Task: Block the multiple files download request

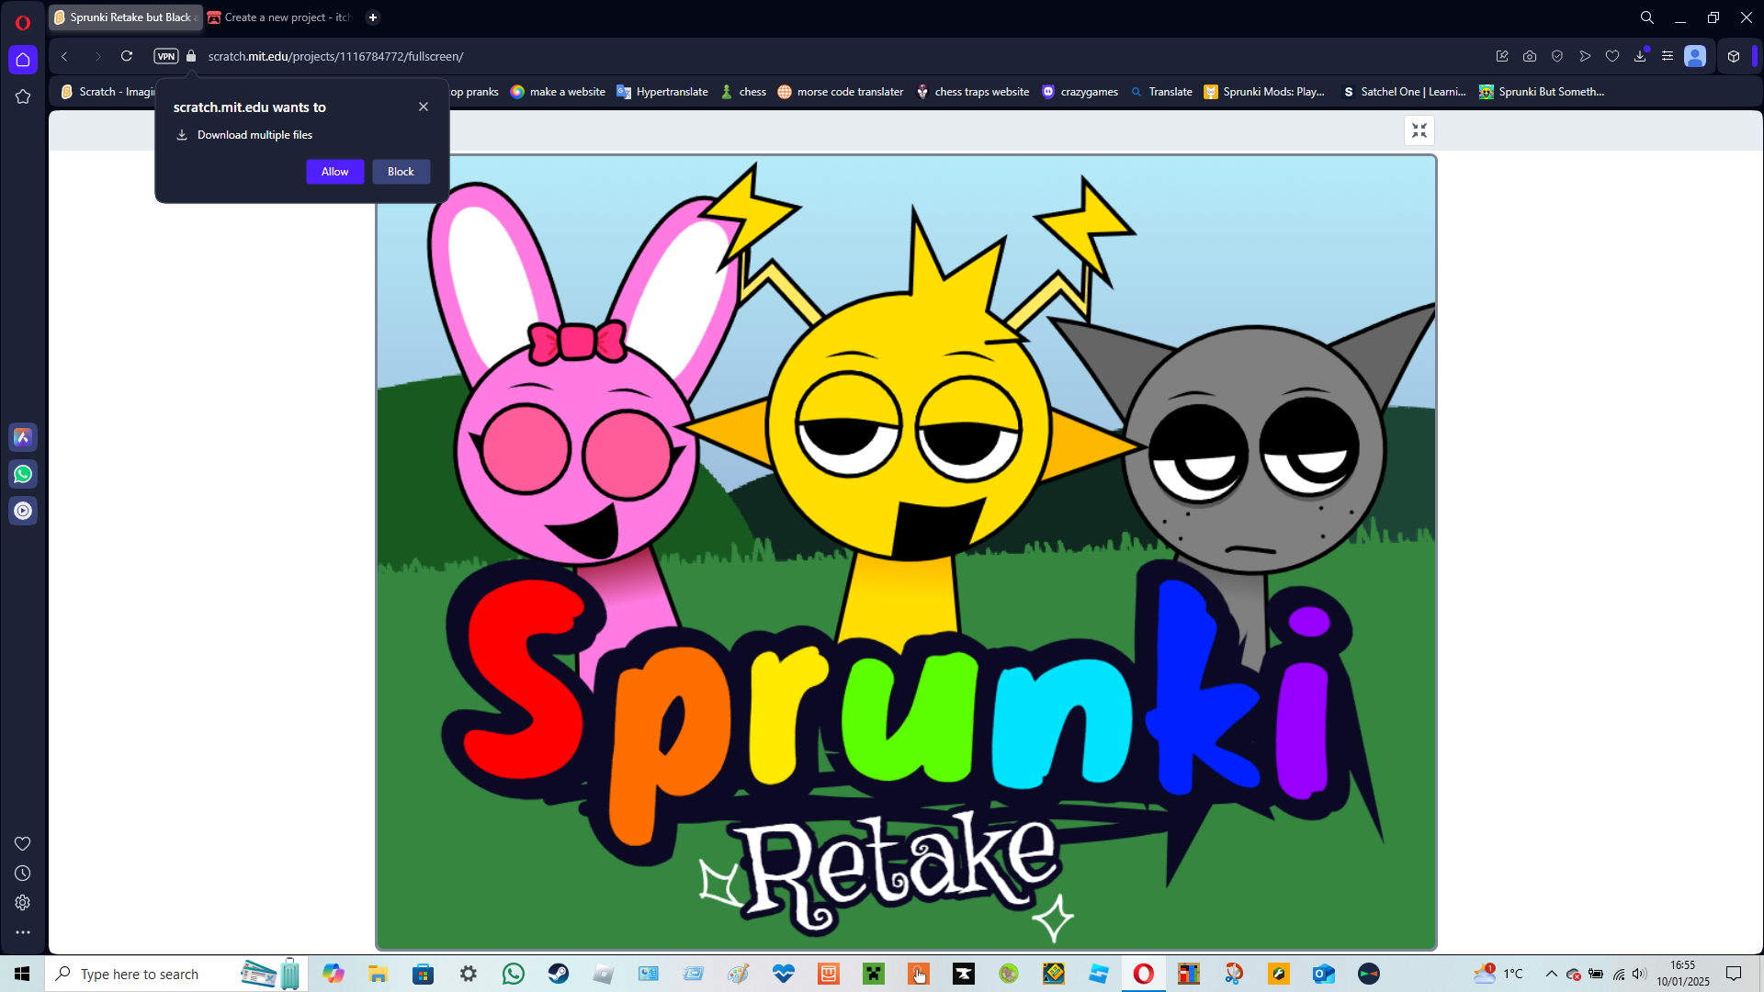Action: click(401, 172)
